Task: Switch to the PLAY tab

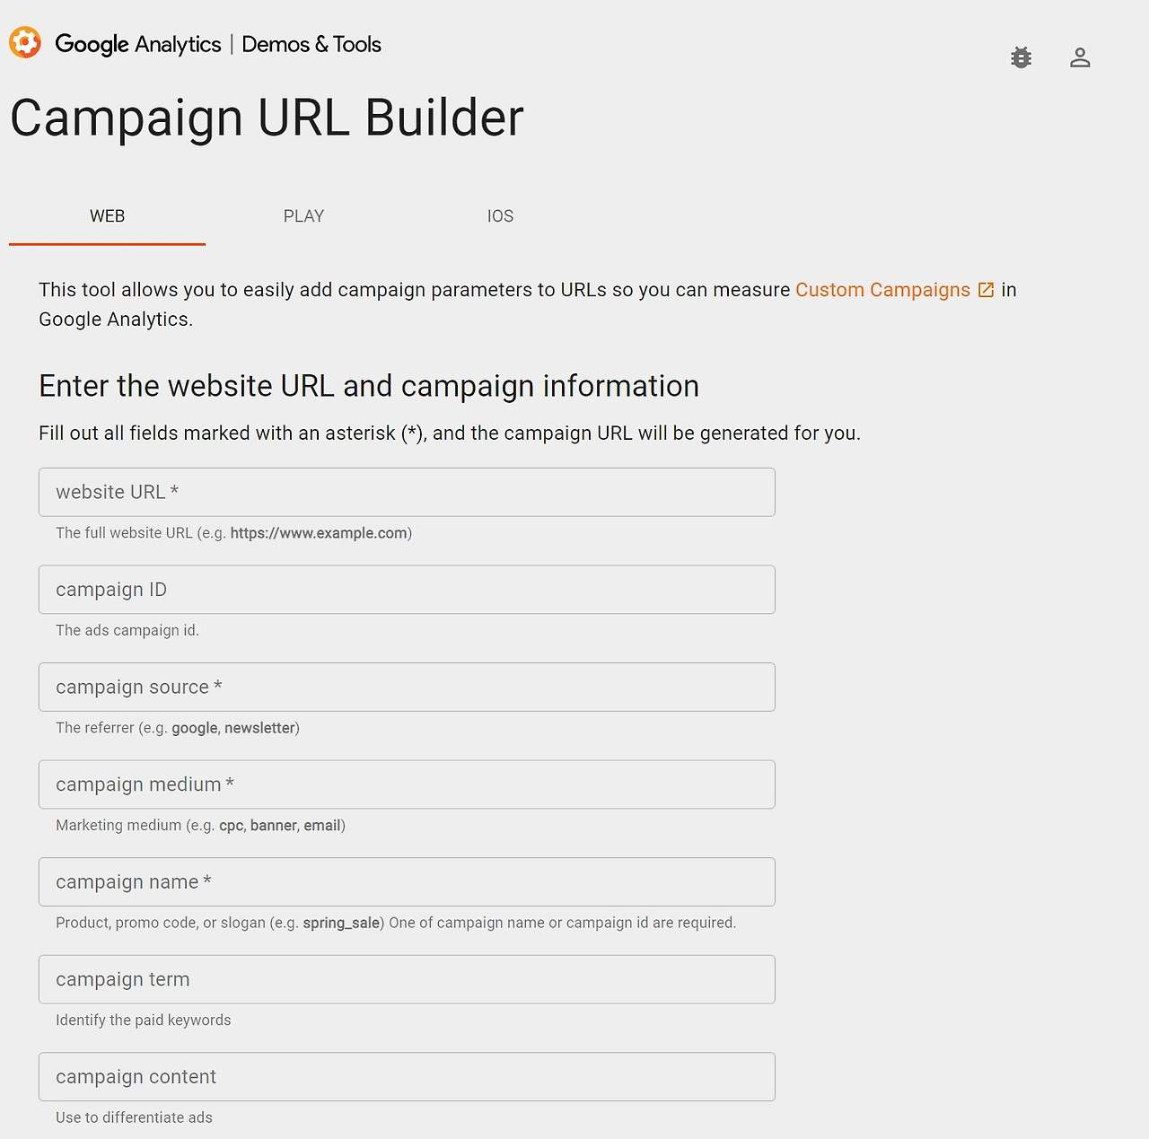Action: point(303,216)
